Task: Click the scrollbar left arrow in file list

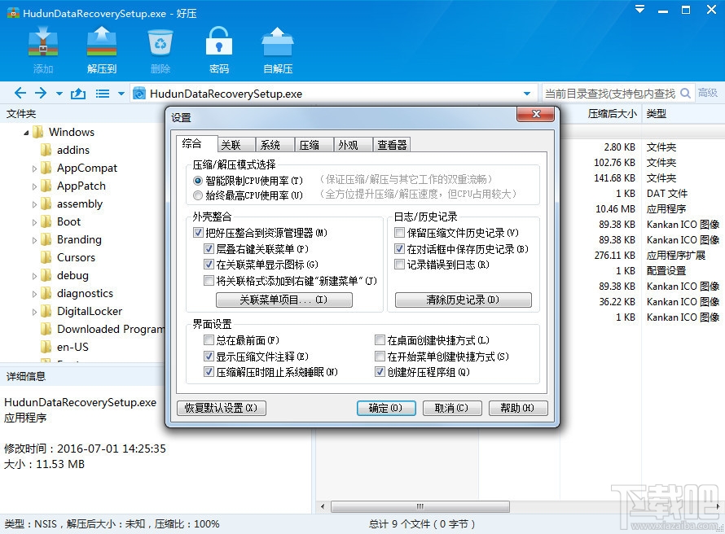Action: coord(323,507)
